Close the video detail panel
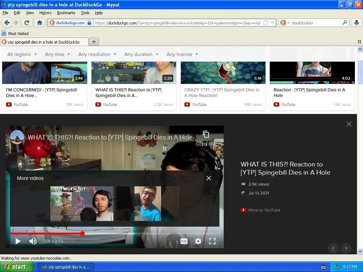 pos(349,124)
